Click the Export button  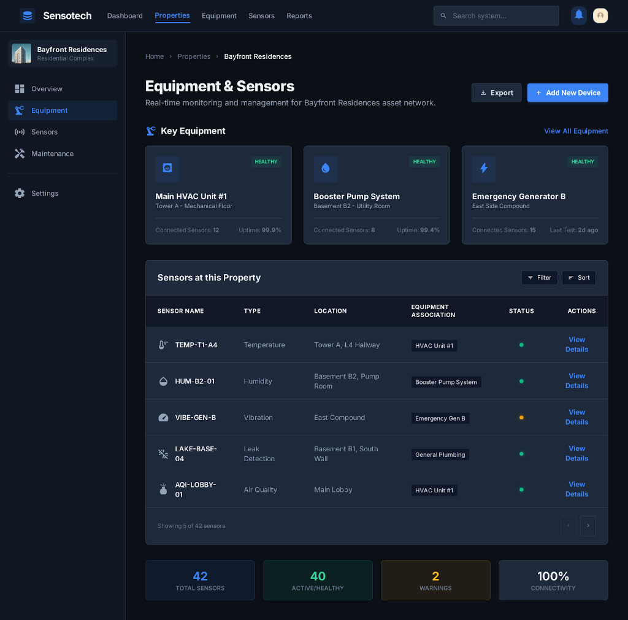click(x=496, y=93)
